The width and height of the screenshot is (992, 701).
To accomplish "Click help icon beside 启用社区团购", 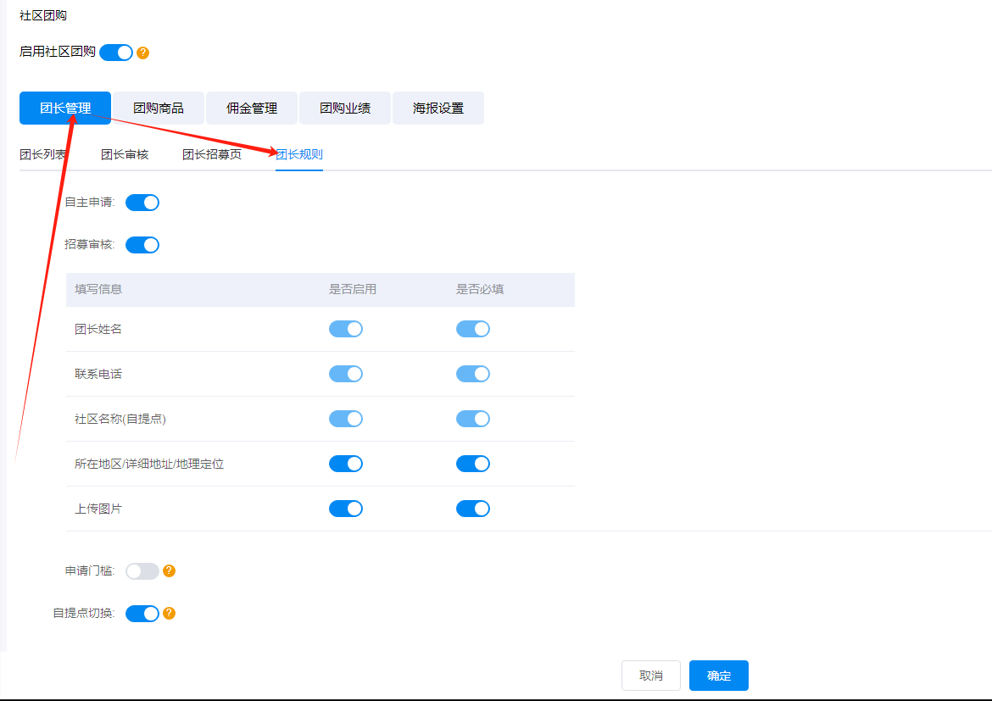I will coord(143,53).
